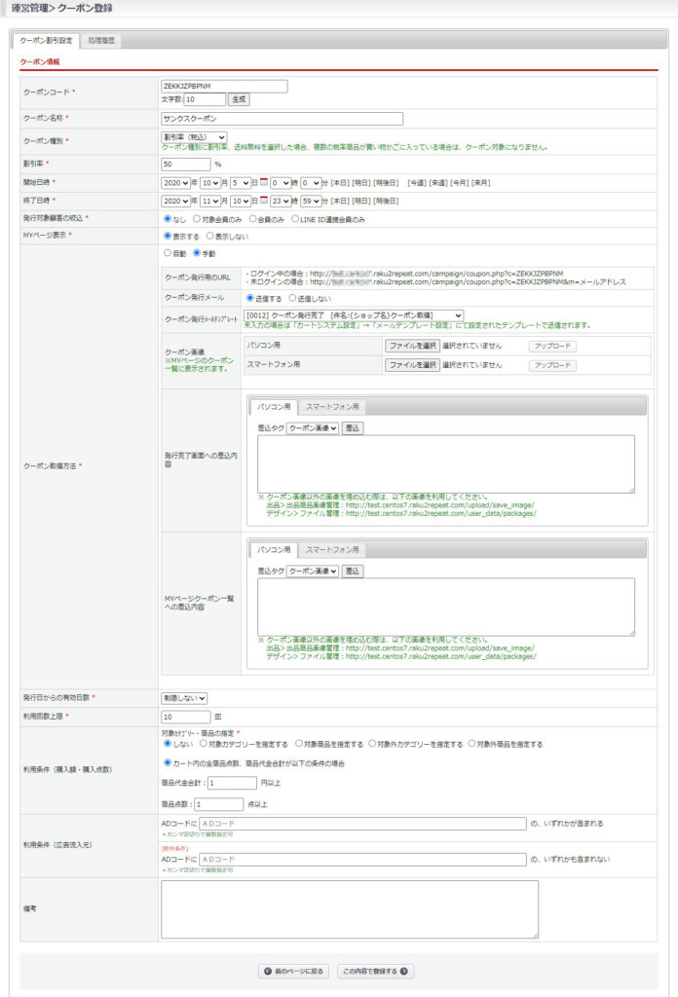Open the クーポン発行メールテンプレート dropdown
The width and height of the screenshot is (678, 997).
click(354, 315)
